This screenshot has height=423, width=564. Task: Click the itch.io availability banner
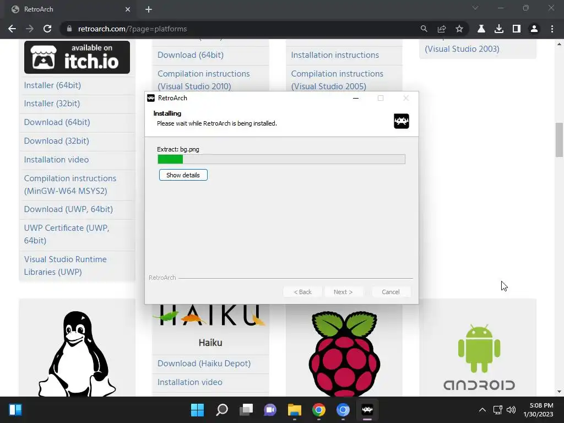pos(77,57)
